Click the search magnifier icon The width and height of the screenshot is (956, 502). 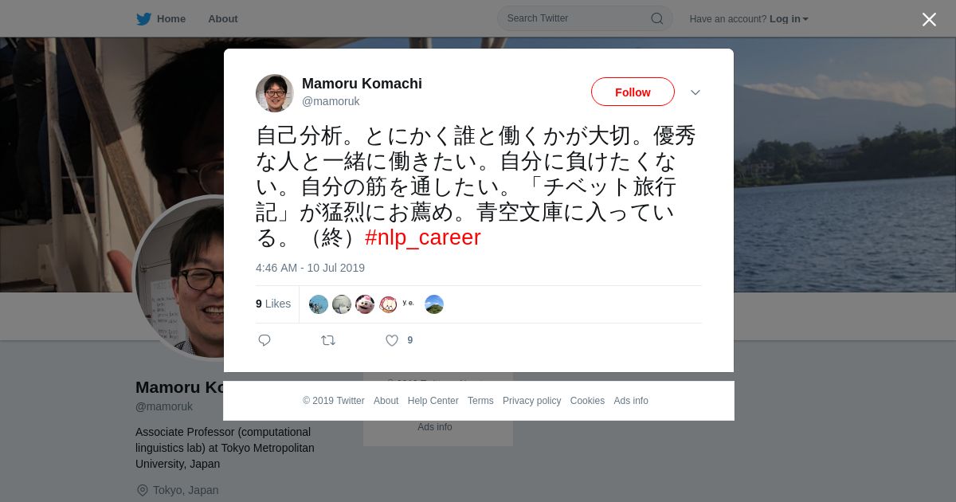pos(657,18)
